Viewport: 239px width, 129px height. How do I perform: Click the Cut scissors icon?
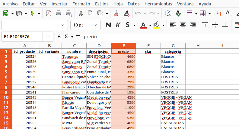tap(81, 14)
